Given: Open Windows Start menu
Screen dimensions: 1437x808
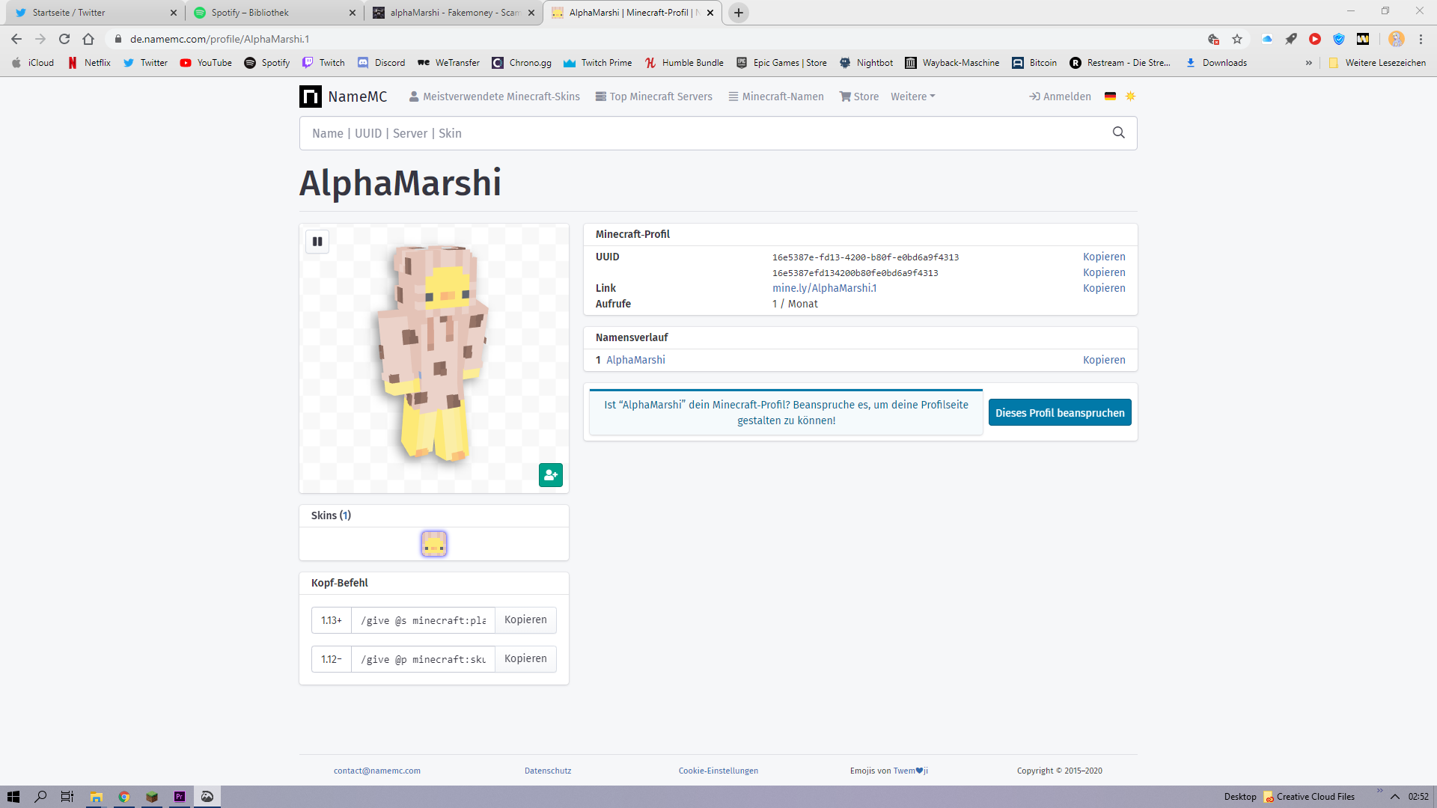Looking at the screenshot, I should pyautogui.click(x=13, y=797).
